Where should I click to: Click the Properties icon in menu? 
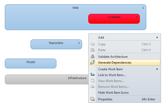[93, 99]
